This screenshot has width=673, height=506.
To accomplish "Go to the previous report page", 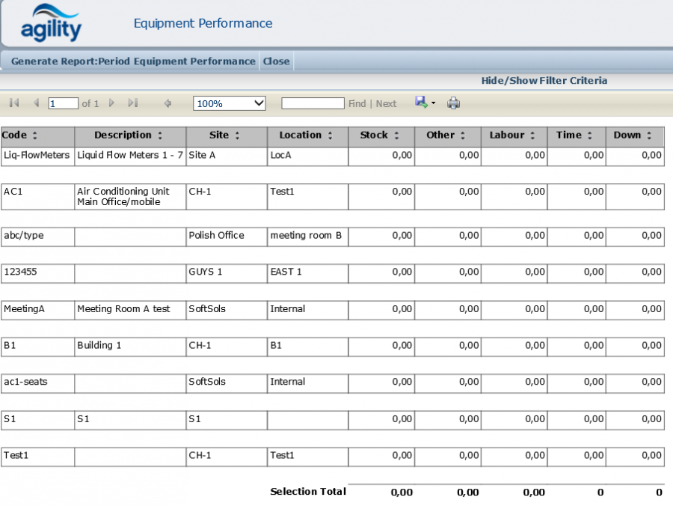I will pos(36,103).
